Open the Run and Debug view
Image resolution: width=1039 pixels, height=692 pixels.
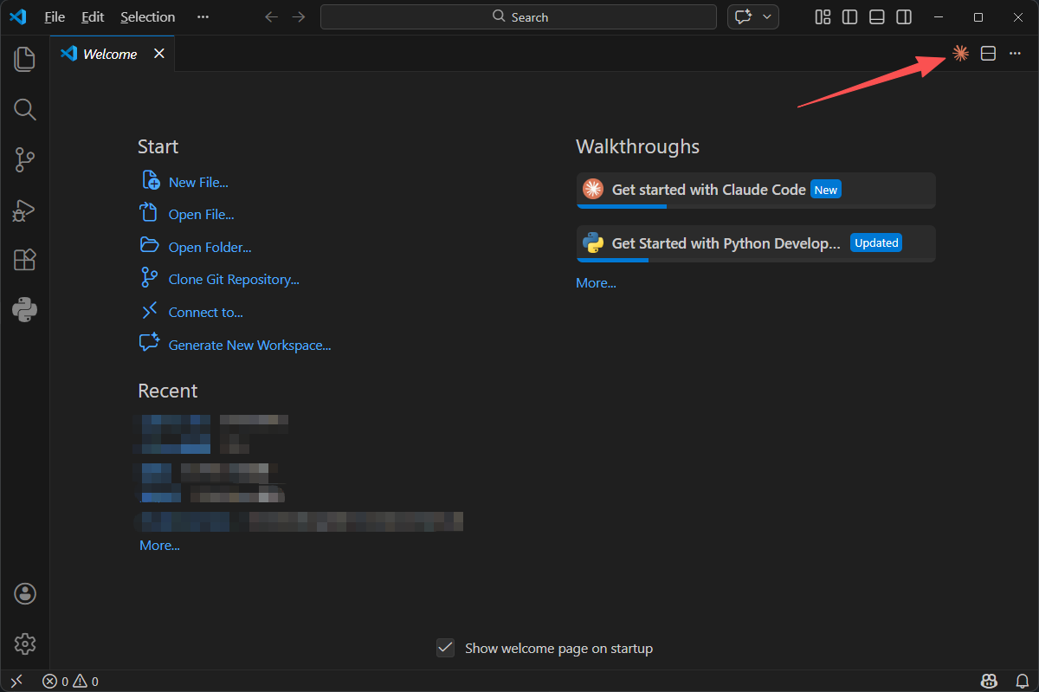pyautogui.click(x=24, y=210)
